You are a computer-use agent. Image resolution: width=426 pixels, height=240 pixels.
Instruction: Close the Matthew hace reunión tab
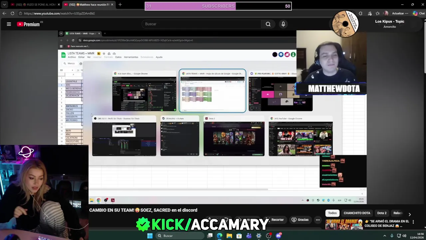[x=112, y=4]
